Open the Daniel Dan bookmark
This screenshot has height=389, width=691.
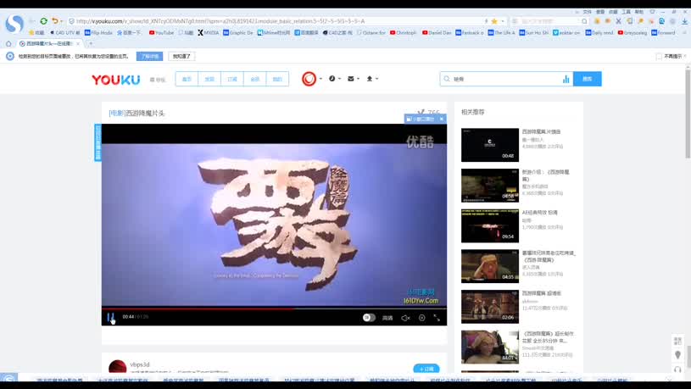(437, 32)
